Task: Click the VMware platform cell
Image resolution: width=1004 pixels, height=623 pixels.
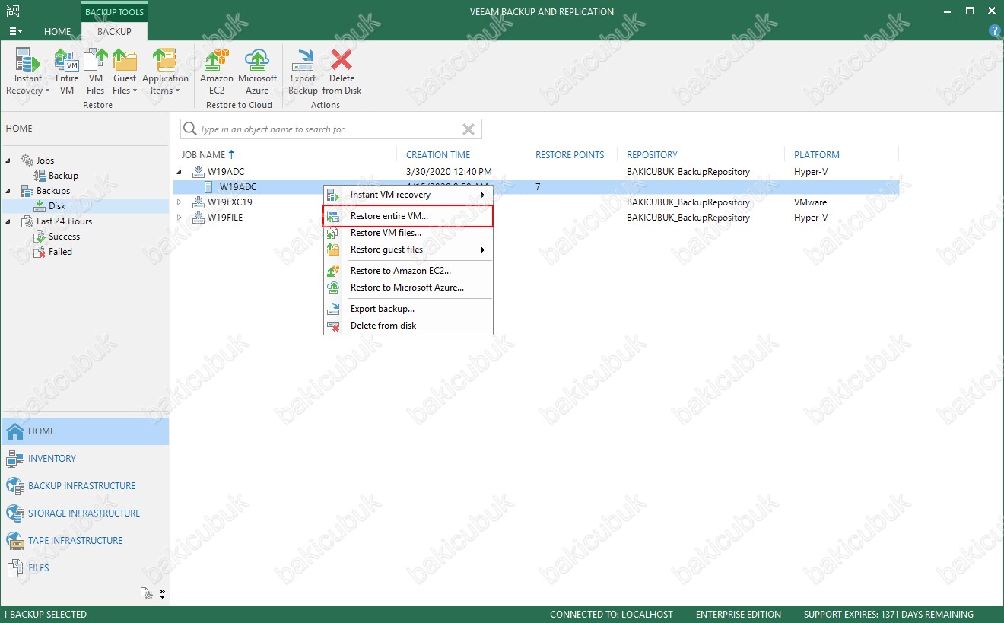Action: 810,202
